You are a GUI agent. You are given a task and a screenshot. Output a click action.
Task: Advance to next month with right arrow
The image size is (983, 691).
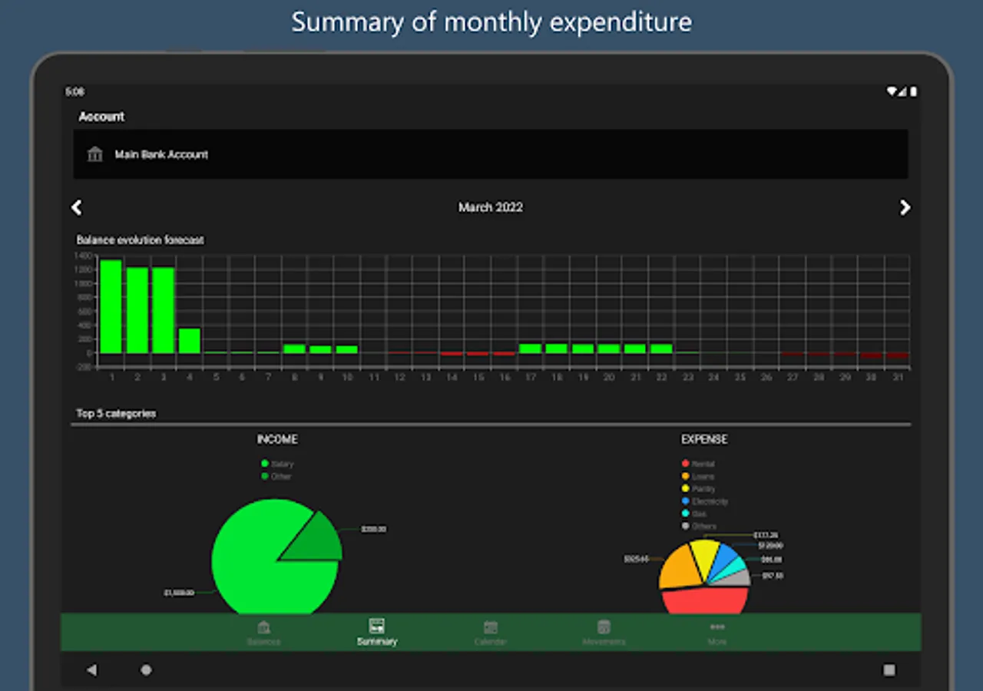click(x=905, y=207)
